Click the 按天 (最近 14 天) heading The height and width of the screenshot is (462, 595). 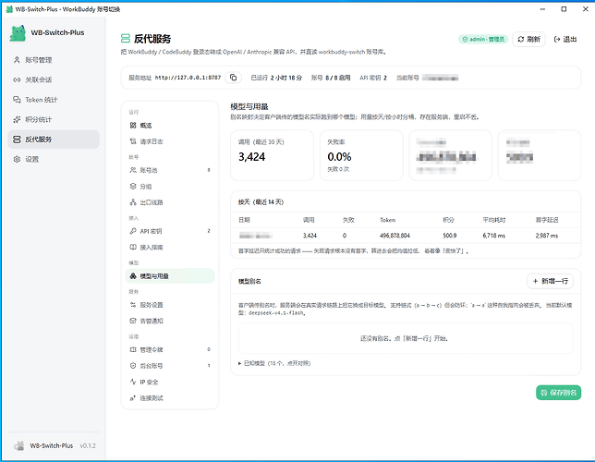pos(261,202)
